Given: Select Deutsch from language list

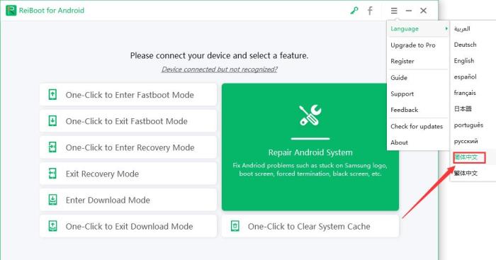Looking at the screenshot, I should click(x=465, y=45).
